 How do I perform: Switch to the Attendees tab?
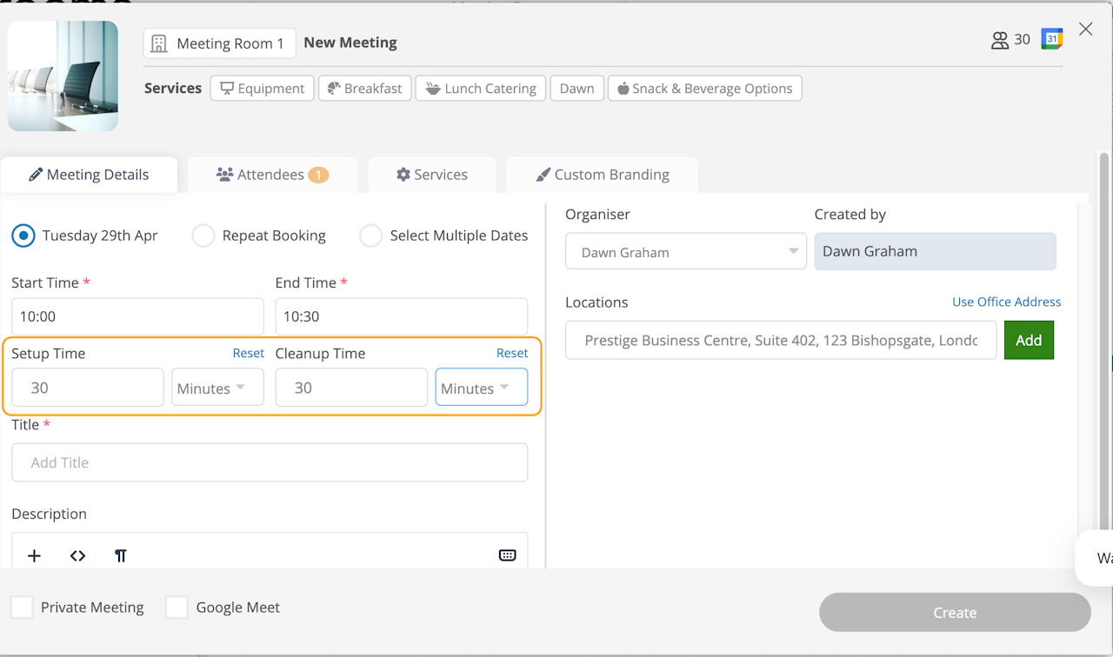[x=271, y=175]
